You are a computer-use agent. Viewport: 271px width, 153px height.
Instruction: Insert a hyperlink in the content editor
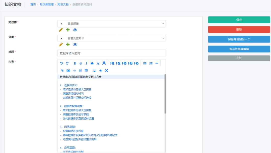click(62, 70)
